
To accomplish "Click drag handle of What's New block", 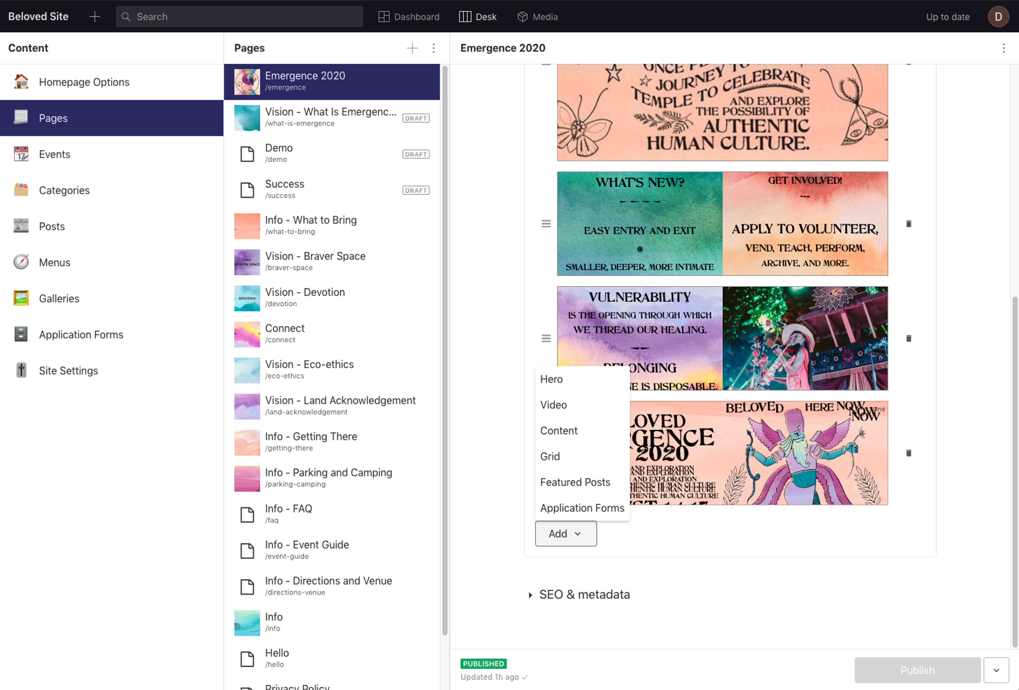I will (546, 224).
